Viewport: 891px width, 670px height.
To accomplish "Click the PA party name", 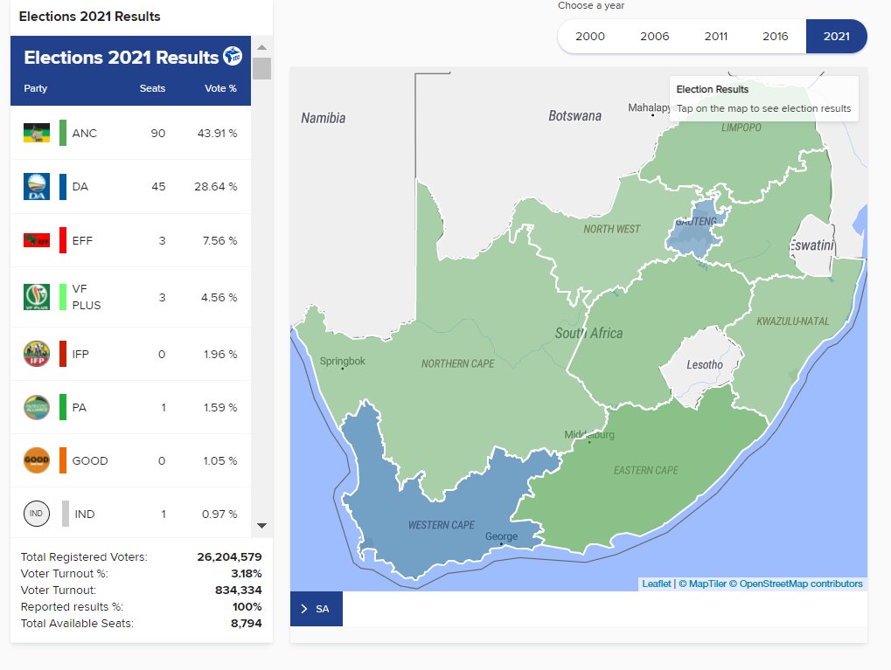I will click(79, 407).
